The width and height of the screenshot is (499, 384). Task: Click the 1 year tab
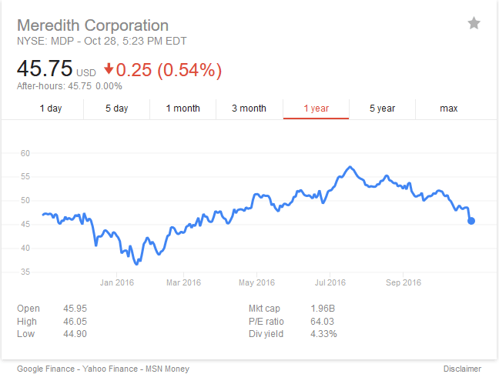click(316, 109)
